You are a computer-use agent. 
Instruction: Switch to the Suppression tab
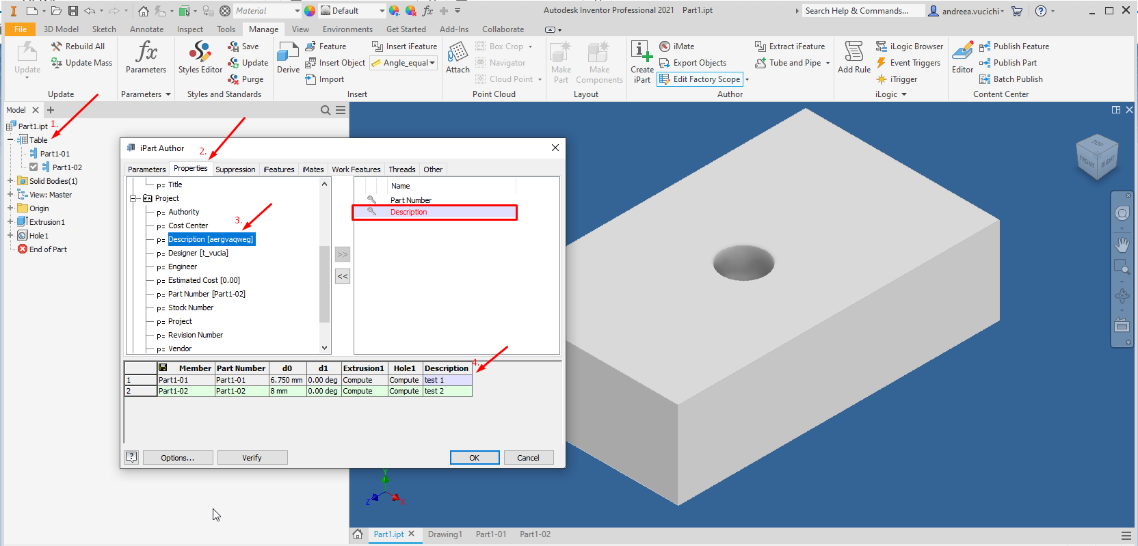pyautogui.click(x=235, y=169)
